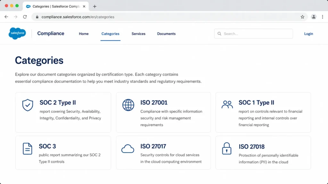Reload the page with refresh icon
This screenshot has width=328, height=184.
pos(25,17)
